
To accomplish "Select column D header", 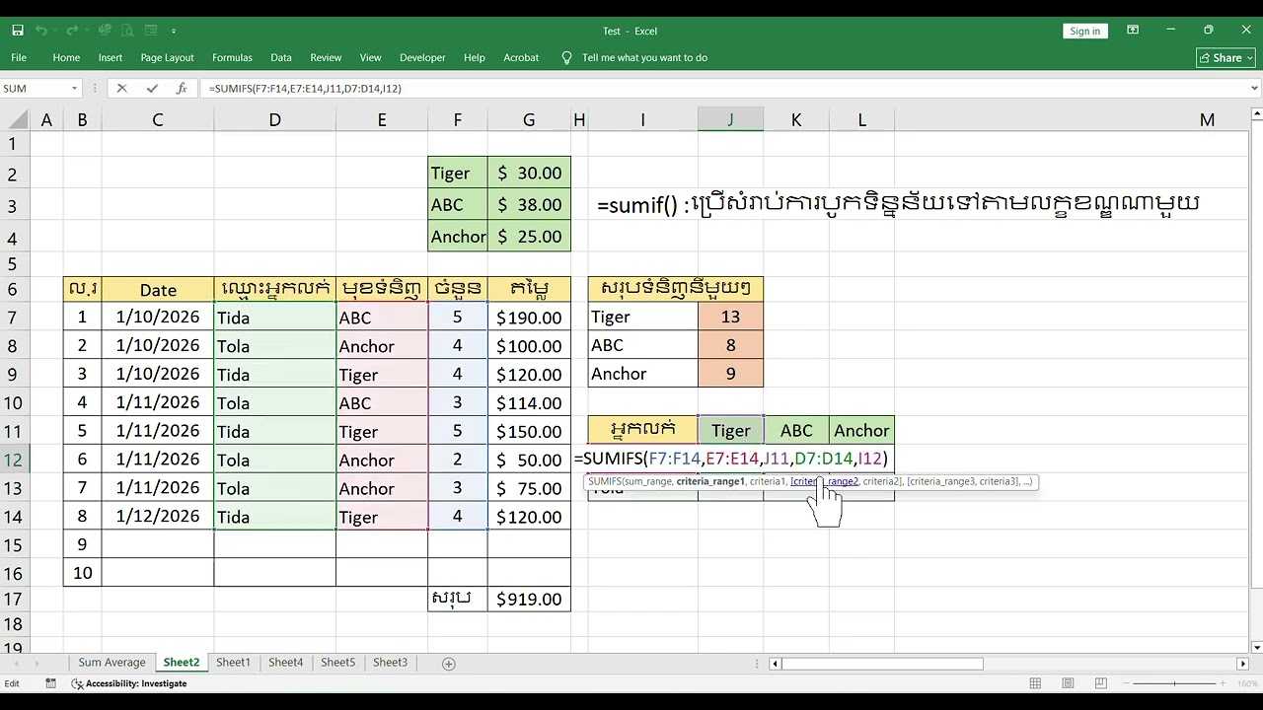I will click(274, 119).
